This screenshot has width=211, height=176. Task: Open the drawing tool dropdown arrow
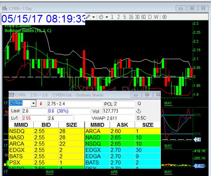94,17
